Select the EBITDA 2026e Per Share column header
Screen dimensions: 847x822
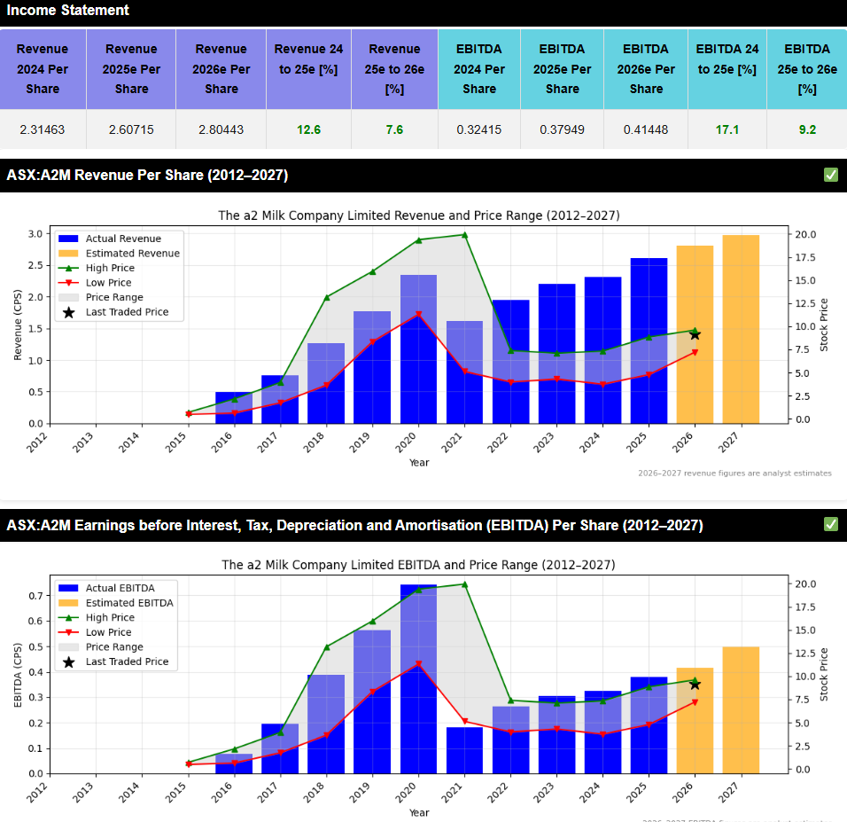click(646, 68)
